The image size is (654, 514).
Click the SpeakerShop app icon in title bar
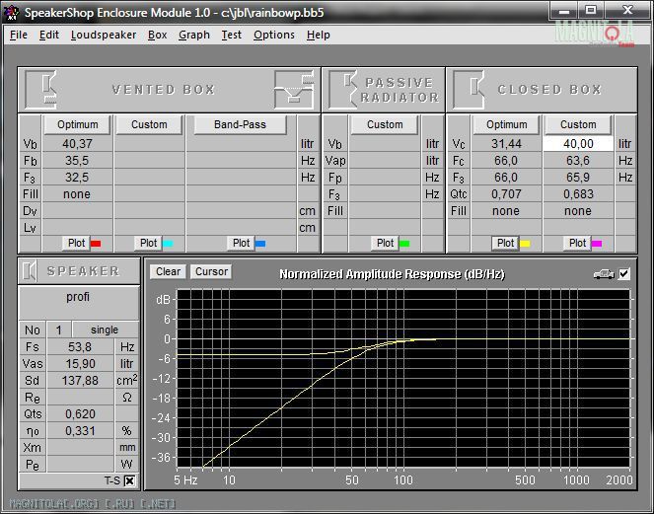click(11, 13)
